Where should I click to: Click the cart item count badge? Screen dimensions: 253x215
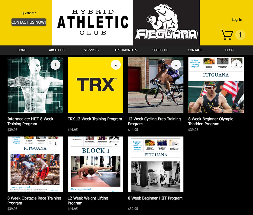click(x=240, y=35)
